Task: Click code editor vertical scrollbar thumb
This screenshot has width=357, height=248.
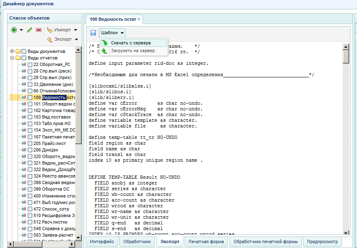Action: click(x=346, y=57)
